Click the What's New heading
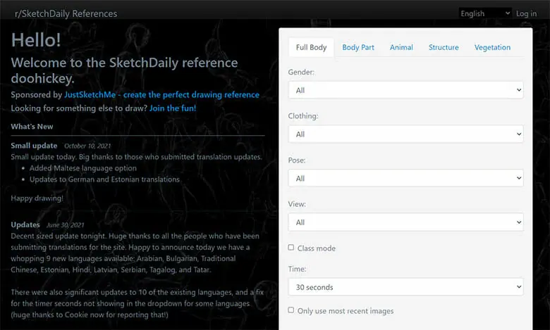The height and width of the screenshot is (330, 550). (x=32, y=127)
